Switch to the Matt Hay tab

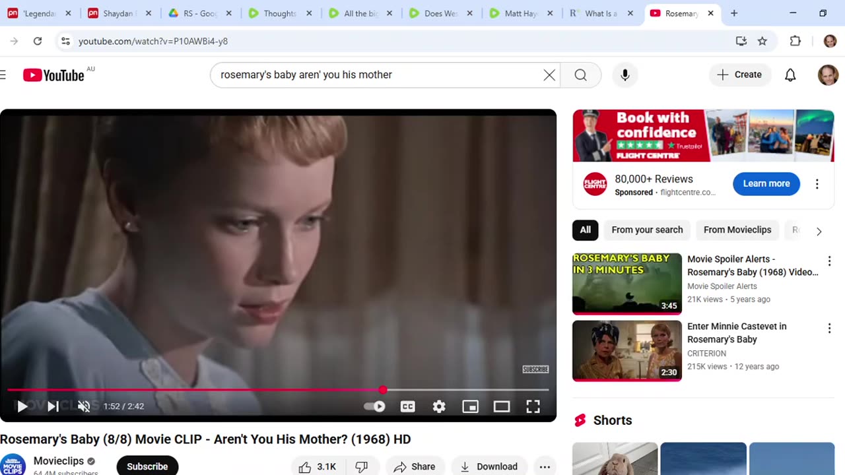coord(522,13)
